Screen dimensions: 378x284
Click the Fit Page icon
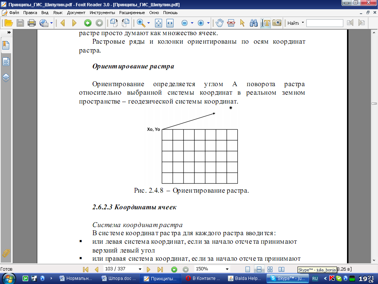[x=158, y=23]
